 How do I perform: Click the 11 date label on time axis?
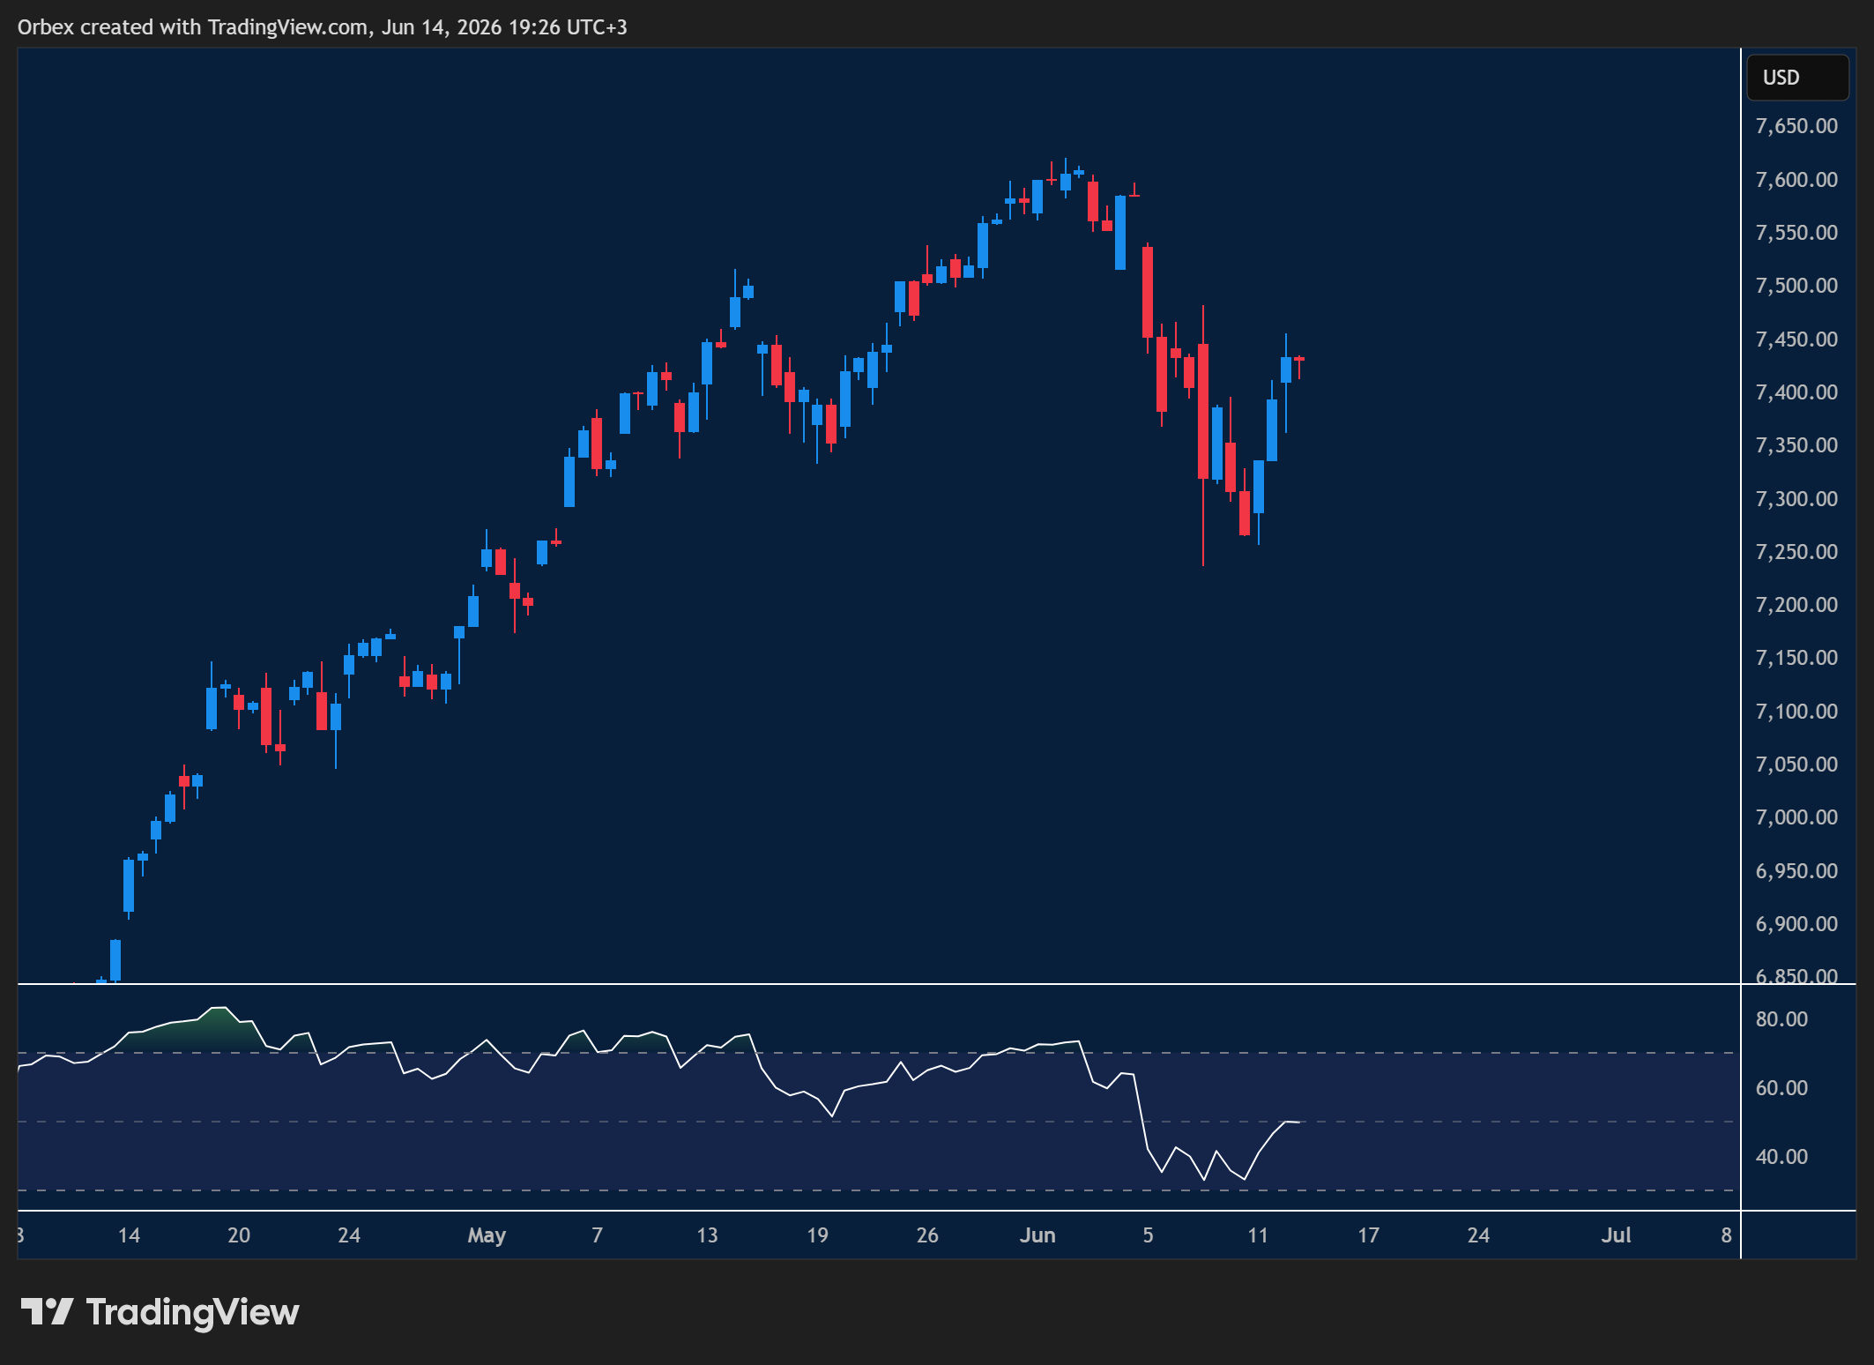point(1258,1235)
